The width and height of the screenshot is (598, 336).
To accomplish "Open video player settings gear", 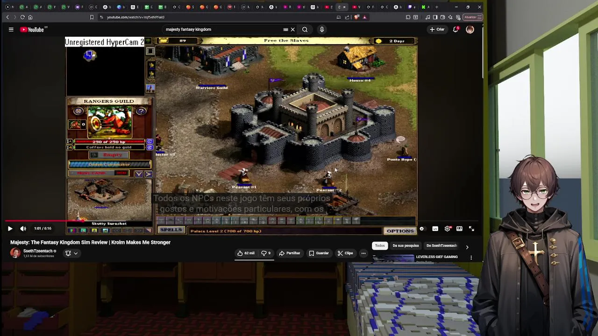I will pos(448,229).
